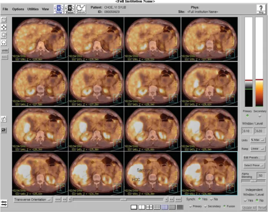Choose the densest grid layout icon

click(x=180, y=207)
